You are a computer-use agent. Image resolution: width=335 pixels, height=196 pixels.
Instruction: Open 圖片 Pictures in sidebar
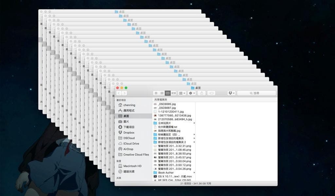[133, 121]
